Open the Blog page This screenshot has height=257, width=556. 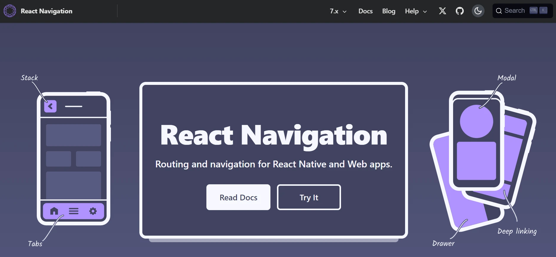coord(389,11)
